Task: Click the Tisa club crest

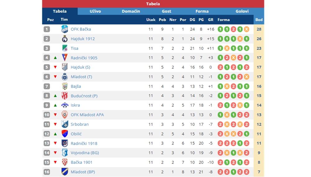Action: 65,48
